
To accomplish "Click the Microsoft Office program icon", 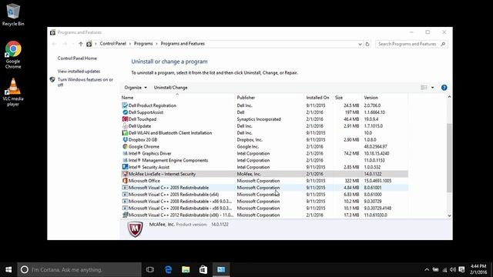I will tap(125, 181).
